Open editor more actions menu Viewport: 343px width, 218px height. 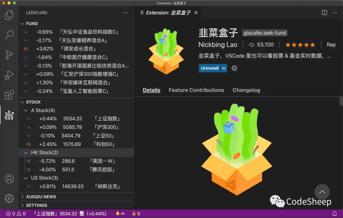[x=334, y=13]
